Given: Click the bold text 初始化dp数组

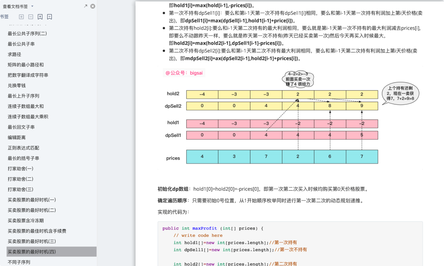Looking at the screenshot, I should click(173, 189).
